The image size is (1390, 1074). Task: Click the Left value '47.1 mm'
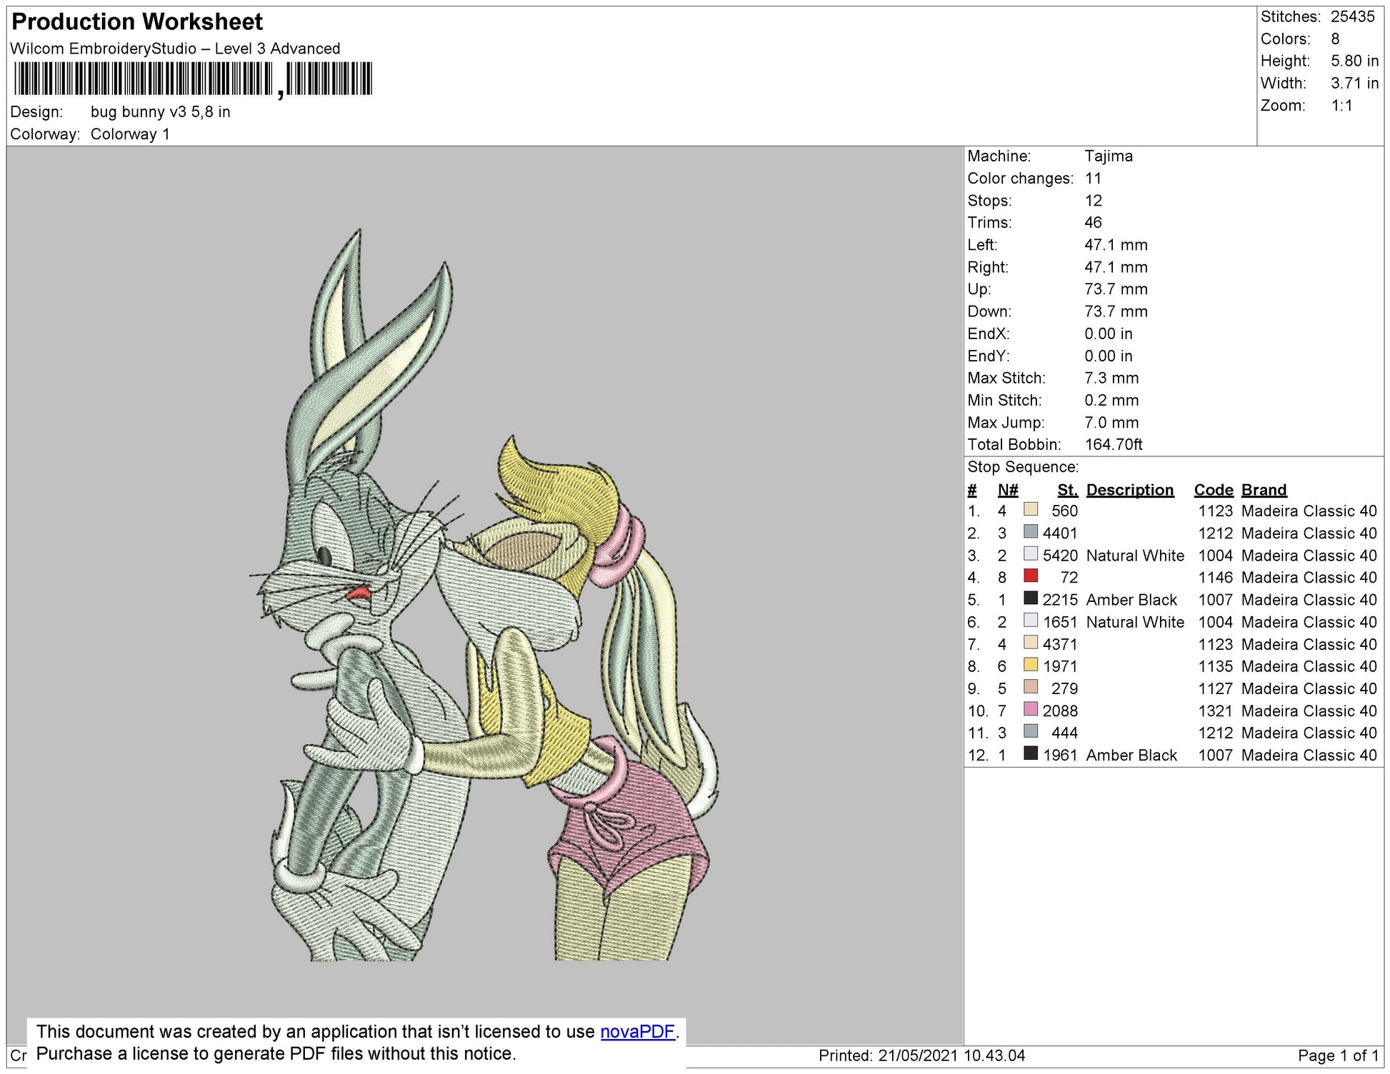[x=1116, y=245]
